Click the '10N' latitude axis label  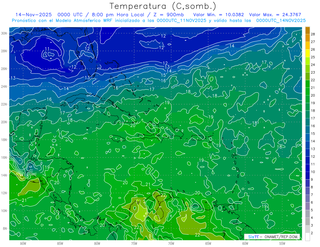click(4, 210)
